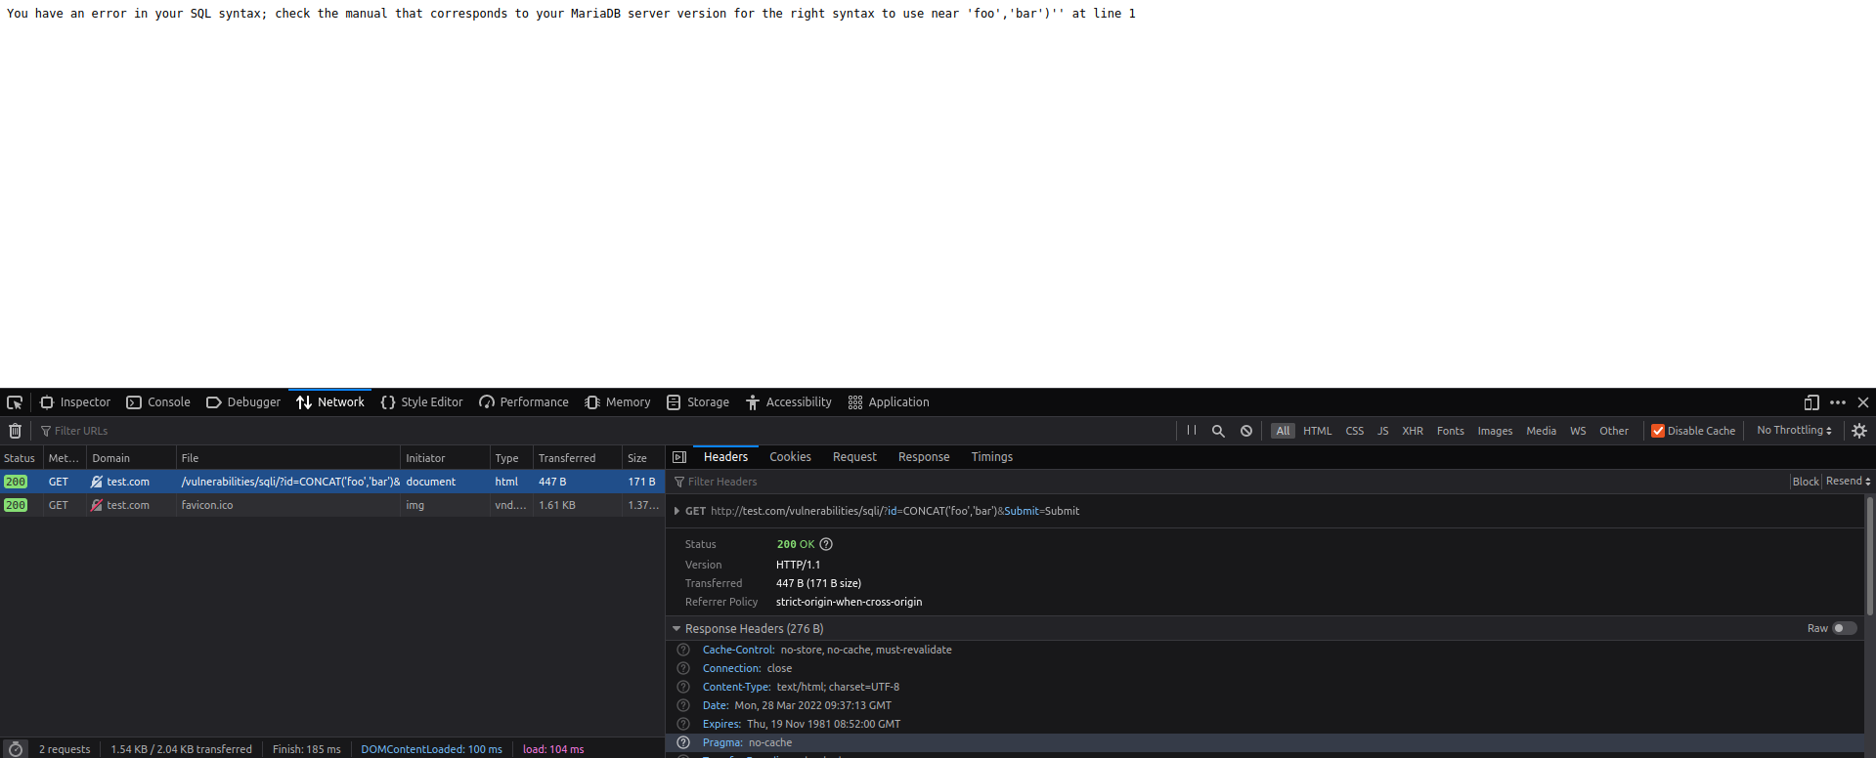Open network search magnifier icon
The height and width of the screenshot is (758, 1876).
click(x=1218, y=431)
